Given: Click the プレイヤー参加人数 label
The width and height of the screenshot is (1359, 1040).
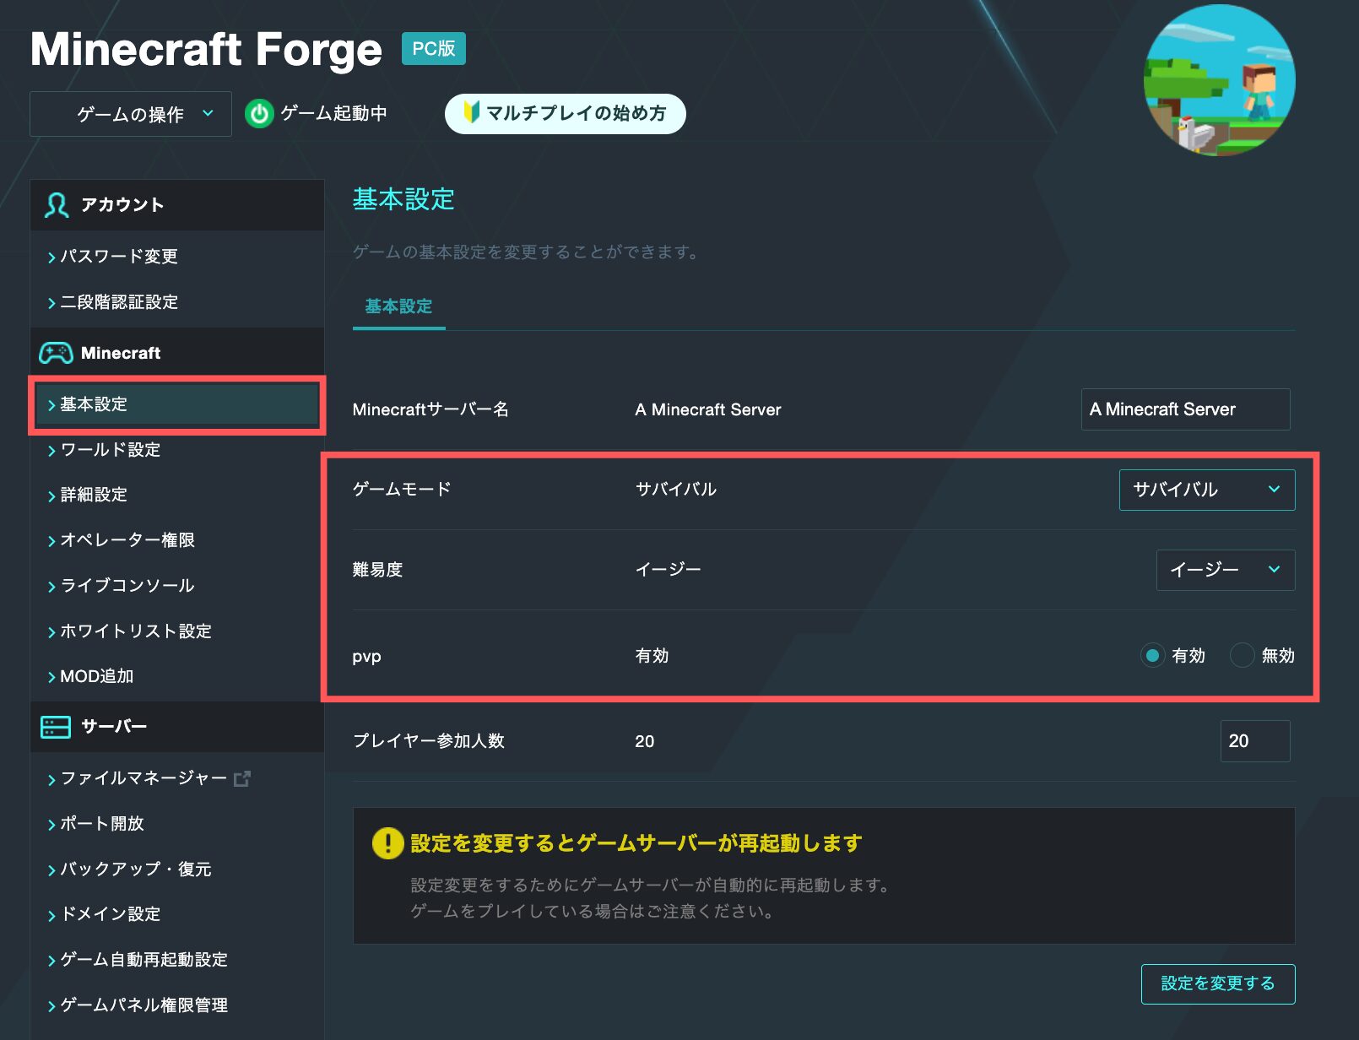Looking at the screenshot, I should pyautogui.click(x=429, y=741).
